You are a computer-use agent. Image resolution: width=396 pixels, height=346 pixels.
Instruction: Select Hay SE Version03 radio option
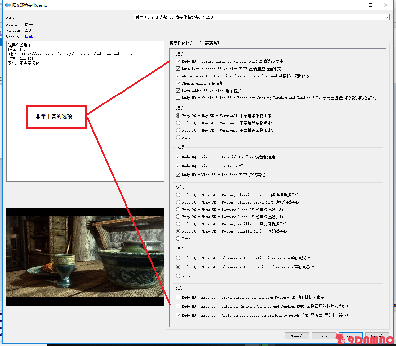pos(178,130)
